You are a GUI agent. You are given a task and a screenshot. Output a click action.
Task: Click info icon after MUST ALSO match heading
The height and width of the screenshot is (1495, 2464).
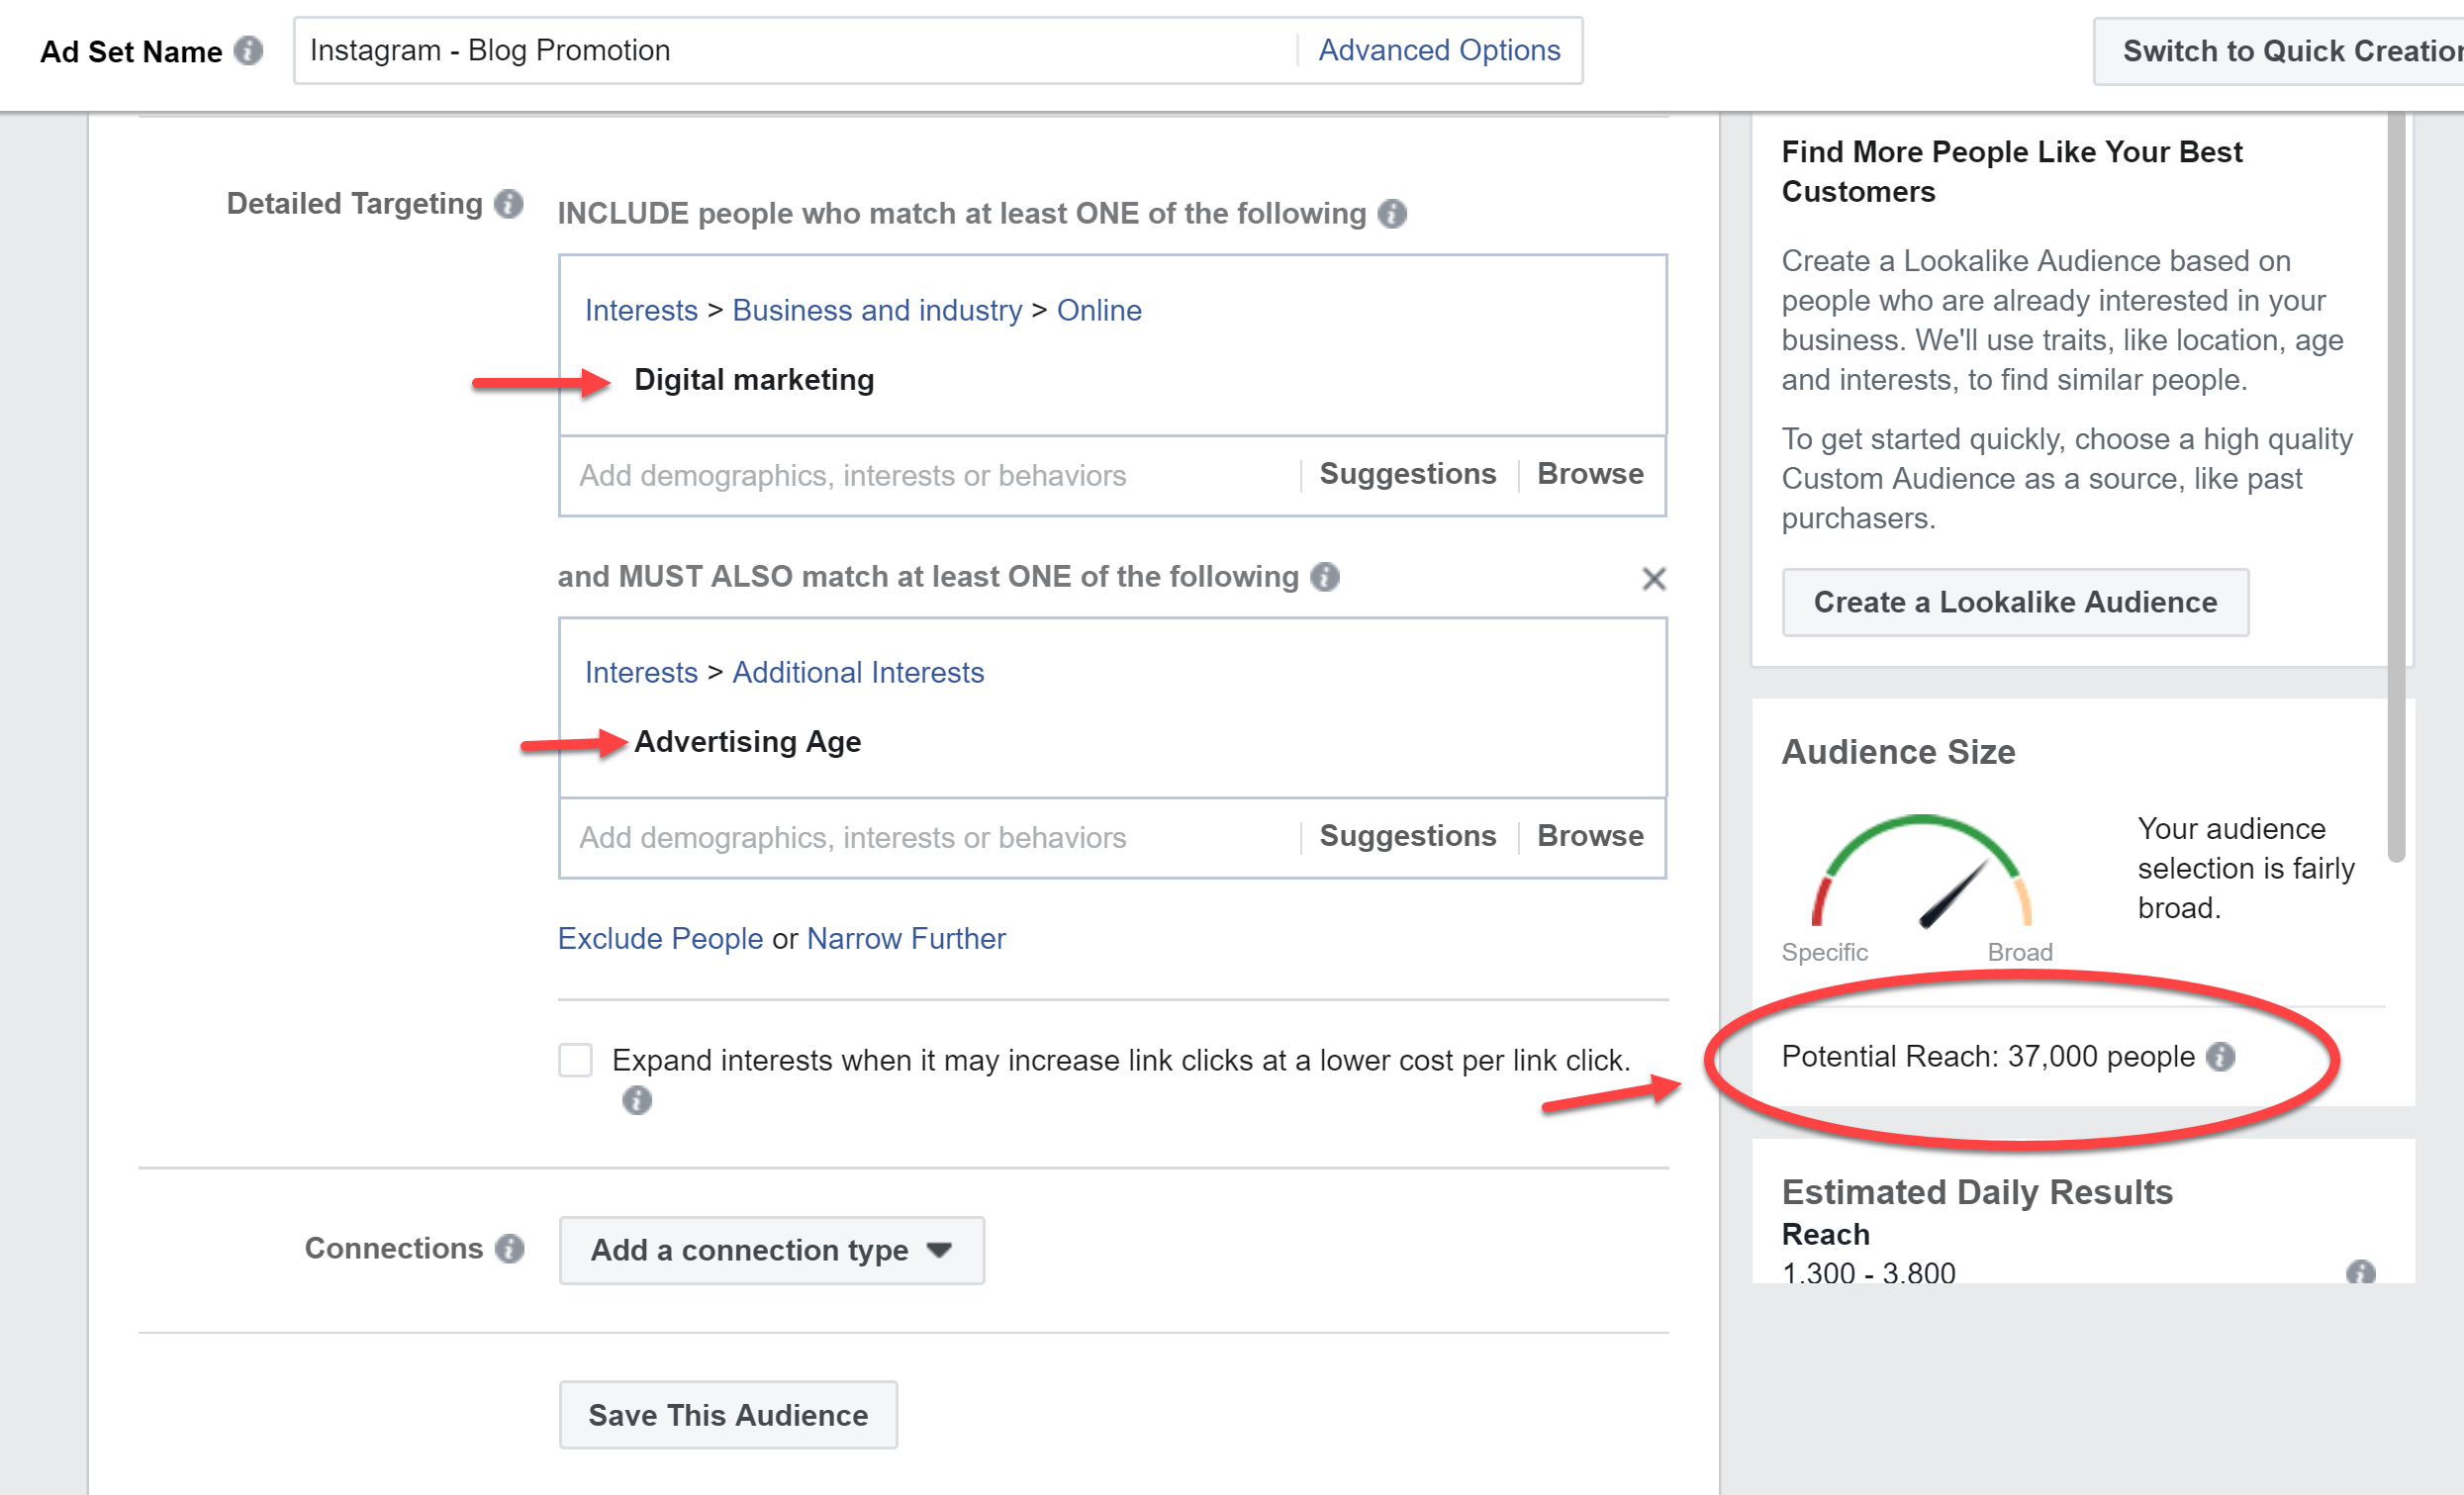[x=1325, y=576]
